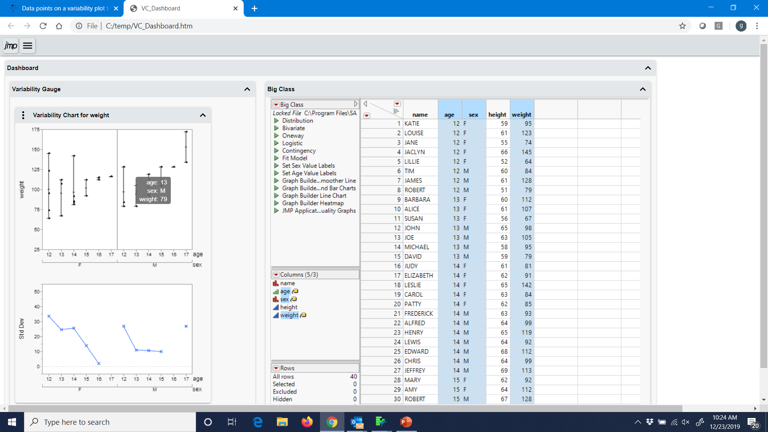The width and height of the screenshot is (768, 432).
Task: Click the weight column header
Action: coord(522,115)
